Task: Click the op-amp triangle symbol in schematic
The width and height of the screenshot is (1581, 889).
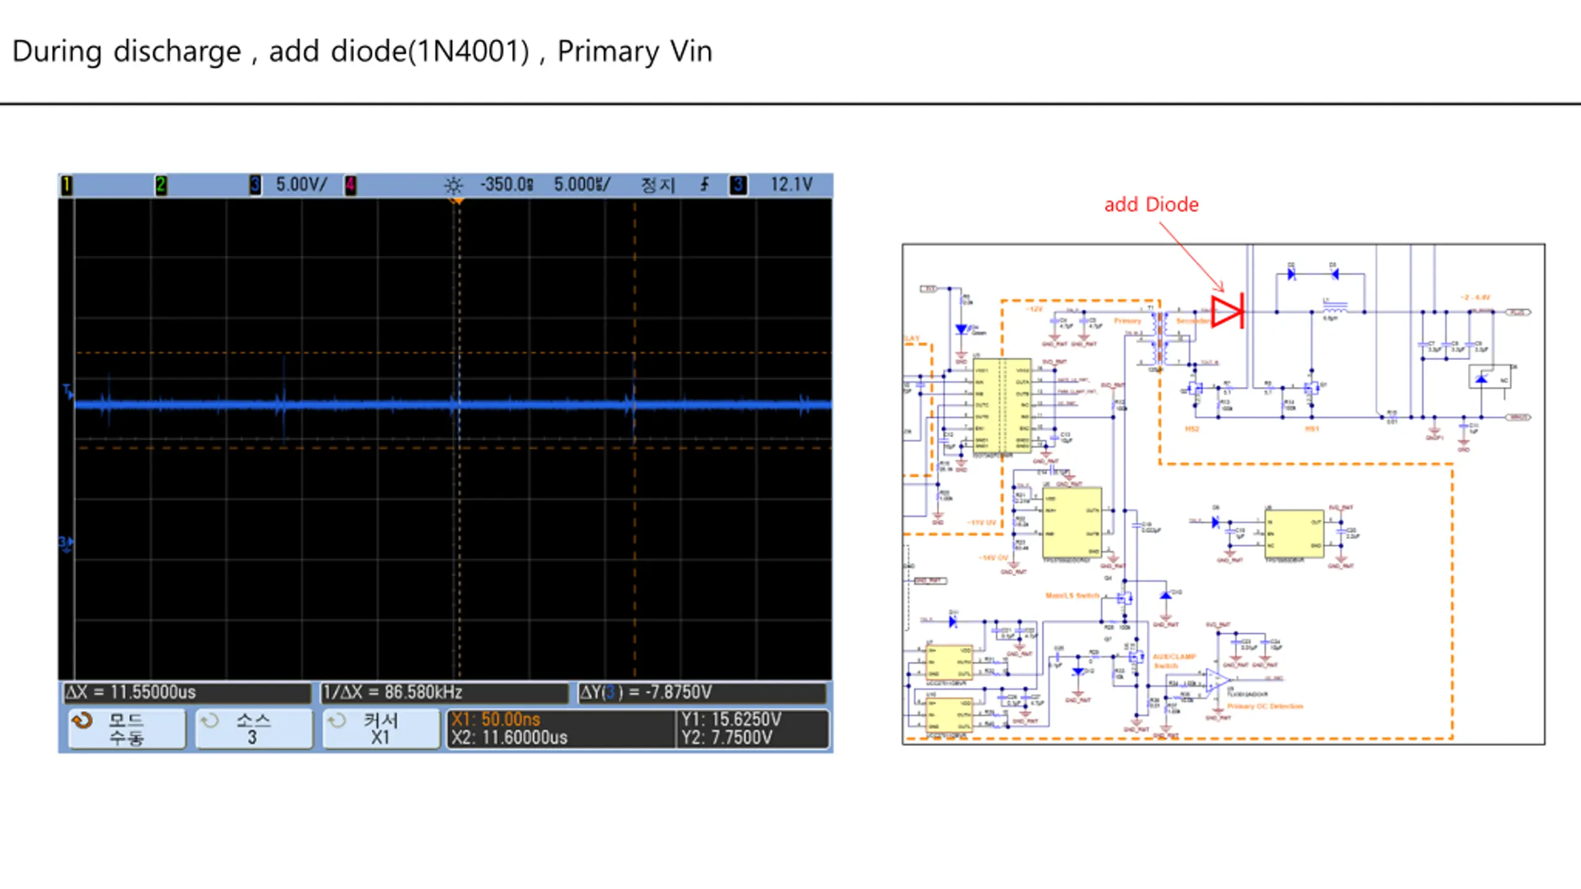Action: point(1217,682)
